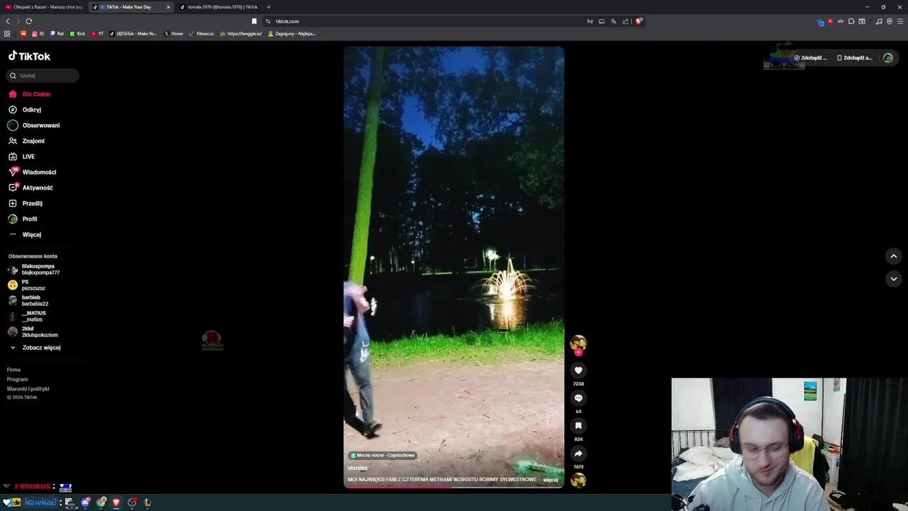Open YT bookmark

pyautogui.click(x=97, y=33)
